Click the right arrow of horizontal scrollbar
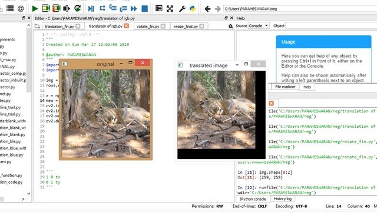This screenshot has height=212, width=377. pyautogui.click(x=23, y=199)
